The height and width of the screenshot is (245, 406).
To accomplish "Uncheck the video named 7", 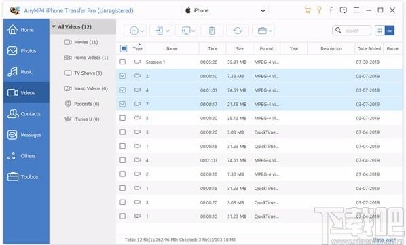I will 122,104.
